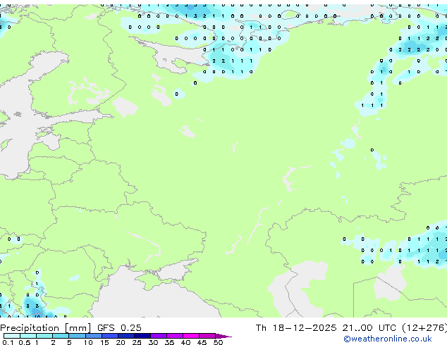The height and width of the screenshot is (345, 447).
Task: Click the '25' legend label
Action: click(x=137, y=342)
